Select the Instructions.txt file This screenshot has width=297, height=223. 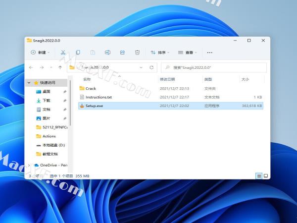click(99, 97)
